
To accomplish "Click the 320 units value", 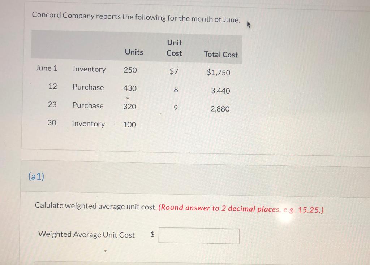I will [x=130, y=107].
